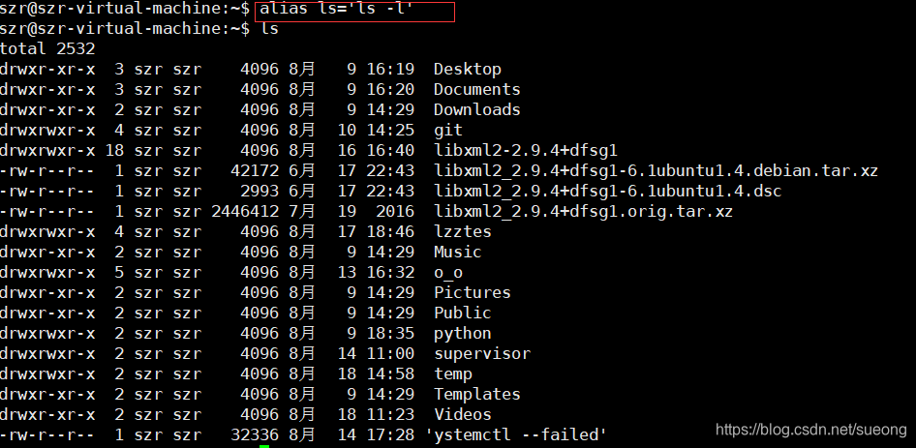The height and width of the screenshot is (448, 916).
Task: Click the 'ystemctl --failed' file name
Action: (x=516, y=435)
